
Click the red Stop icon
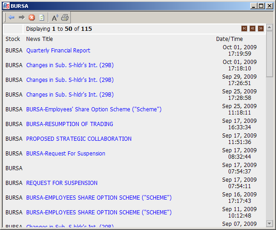32,17
